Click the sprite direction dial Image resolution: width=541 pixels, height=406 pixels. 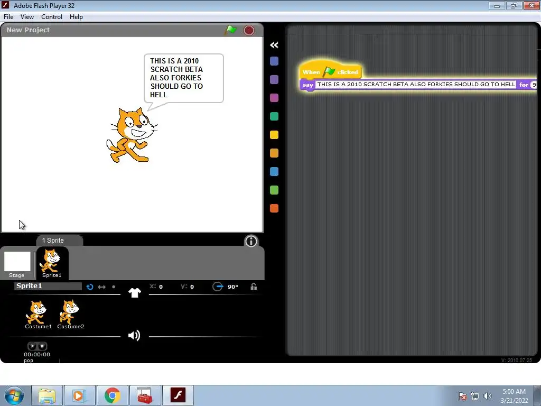218,287
